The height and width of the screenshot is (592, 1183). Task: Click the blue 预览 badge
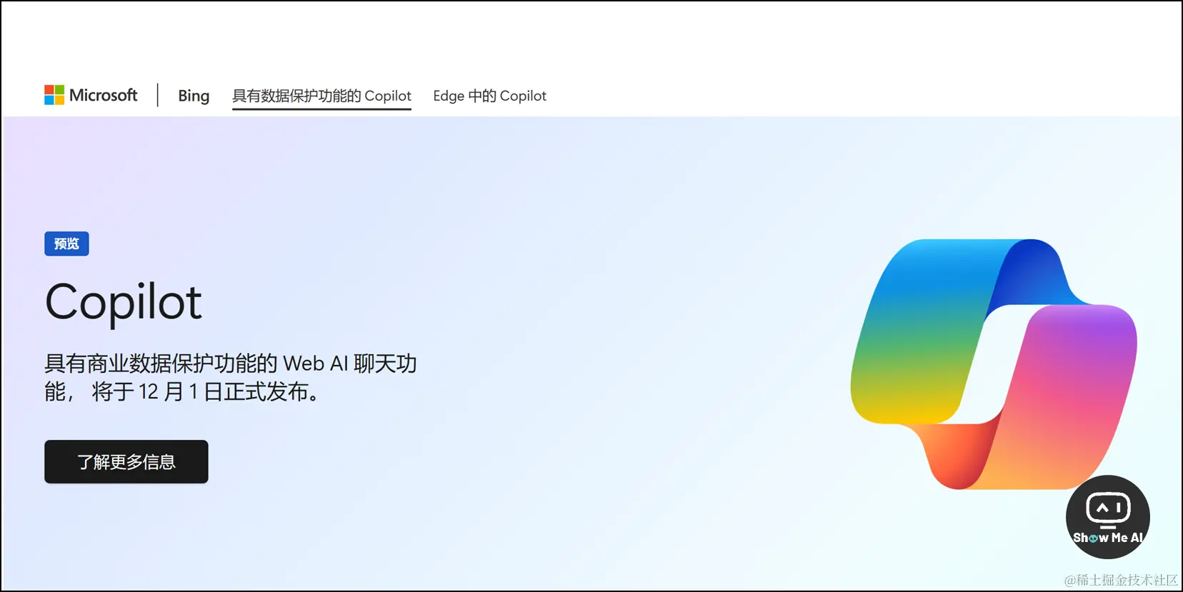click(x=66, y=244)
